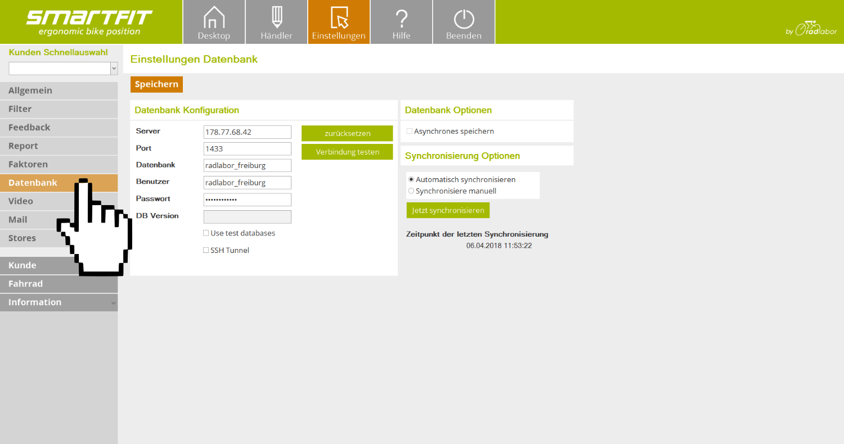This screenshot has width=844, height=444.
Task: Click the Synchronisierung Optionen heading
Action: 463,156
